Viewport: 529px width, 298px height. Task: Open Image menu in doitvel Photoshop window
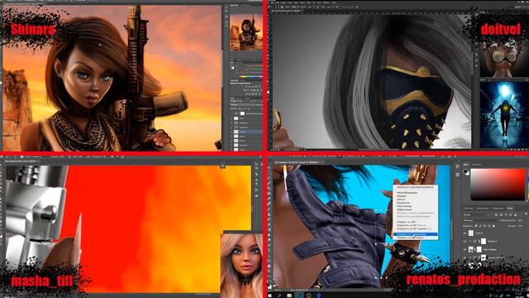pos(283,2)
